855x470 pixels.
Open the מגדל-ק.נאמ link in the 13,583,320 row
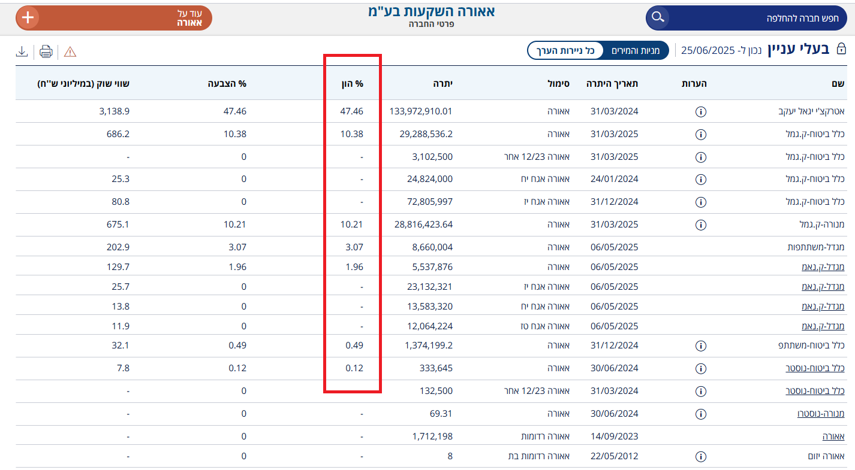point(823,307)
